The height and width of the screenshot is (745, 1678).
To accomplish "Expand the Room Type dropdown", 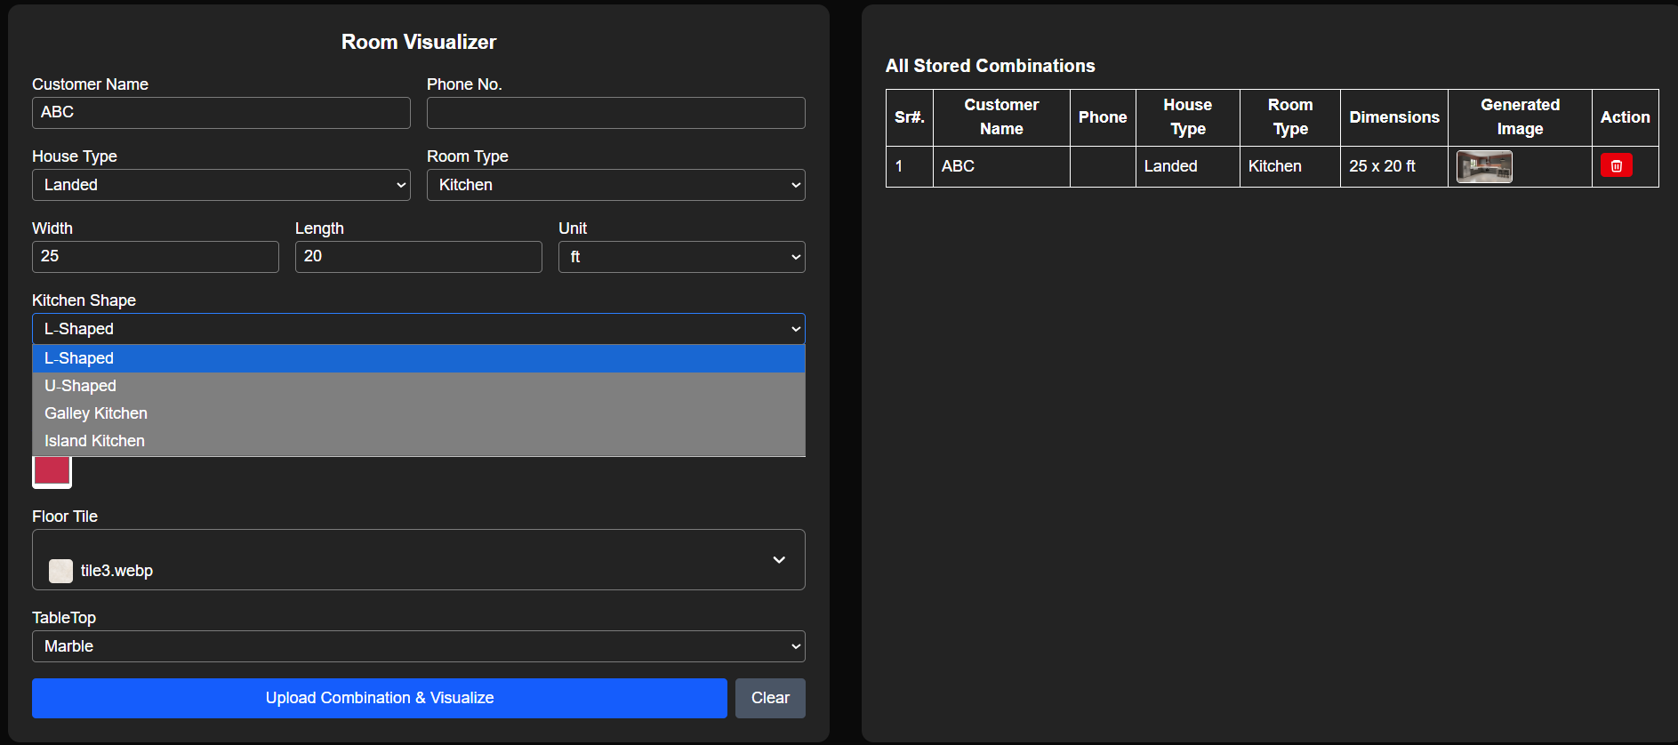I will tap(615, 185).
